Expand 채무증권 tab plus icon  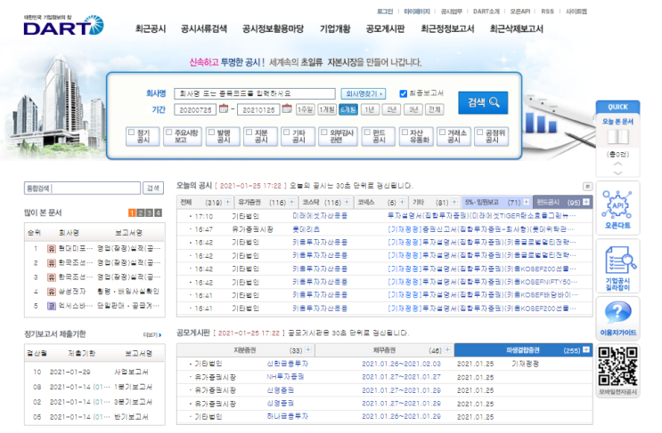pyautogui.click(x=447, y=349)
